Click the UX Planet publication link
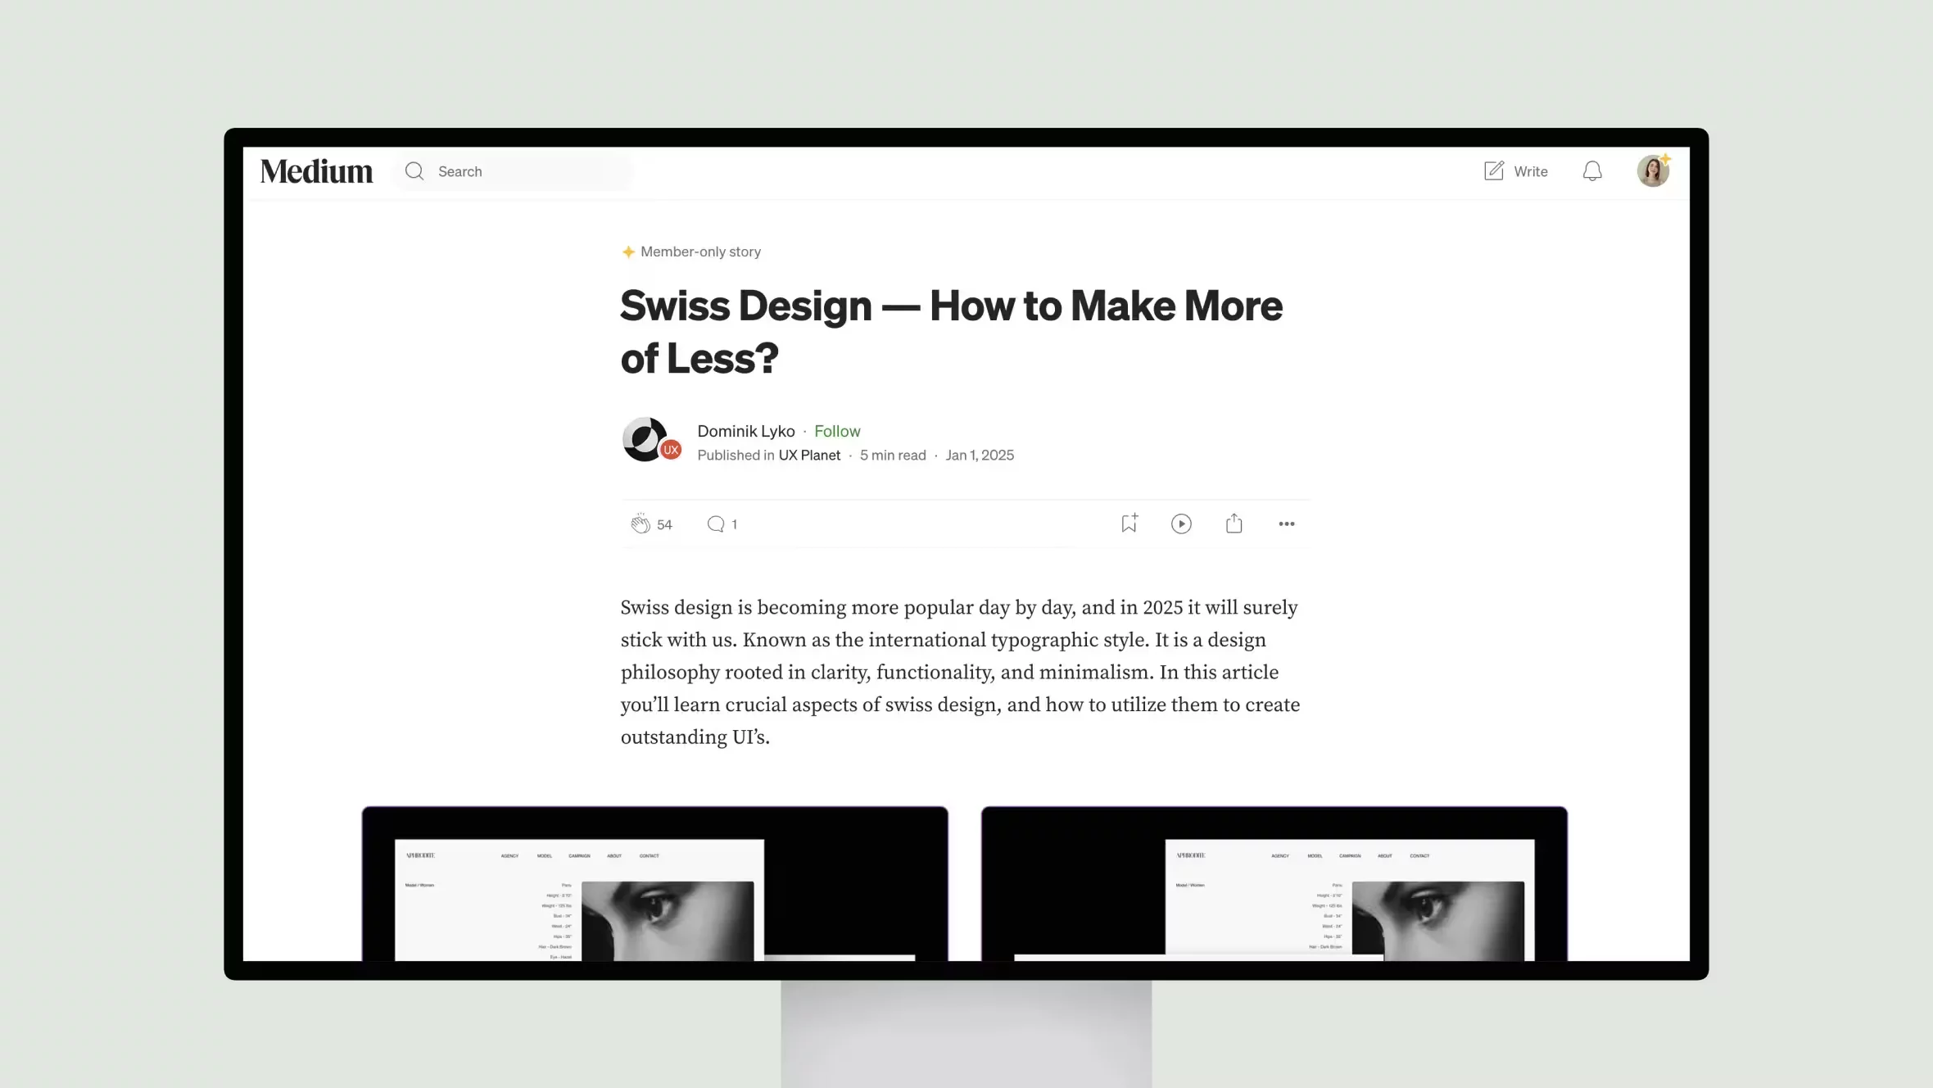This screenshot has width=1933, height=1088. tap(808, 455)
